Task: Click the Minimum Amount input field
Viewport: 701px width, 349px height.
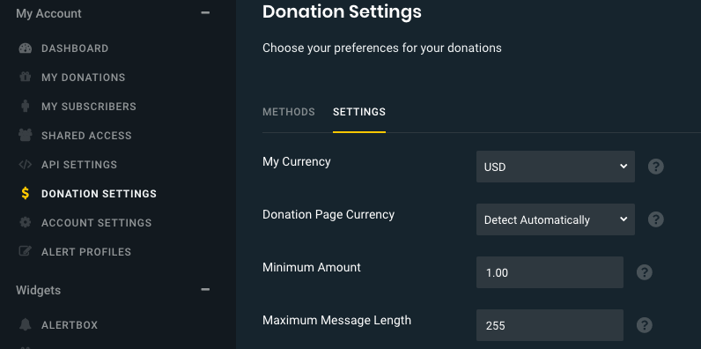Action: click(550, 272)
